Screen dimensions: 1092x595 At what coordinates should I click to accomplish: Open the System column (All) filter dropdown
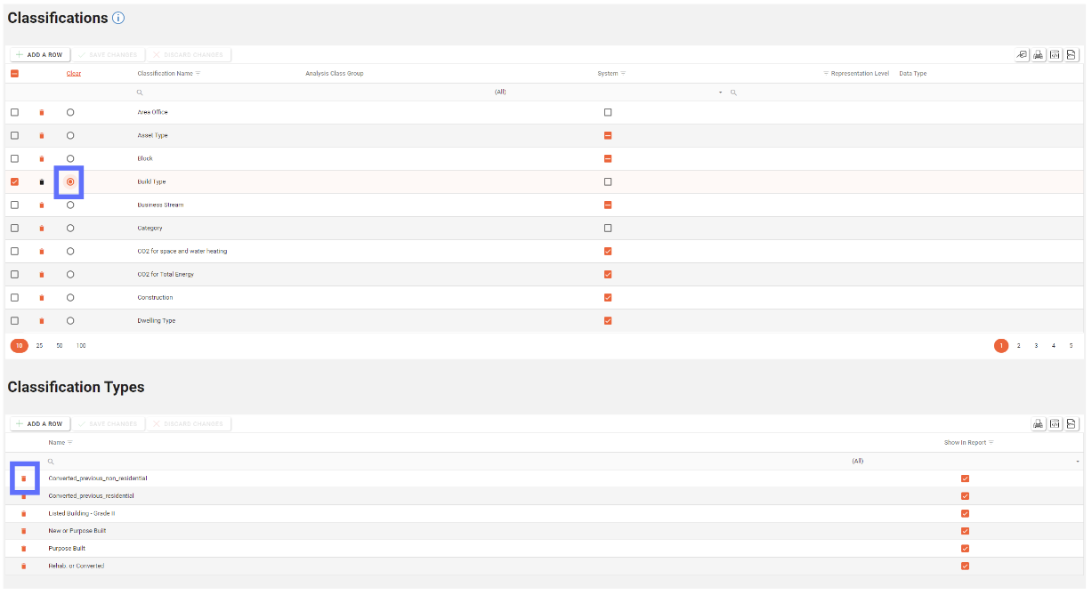[720, 92]
